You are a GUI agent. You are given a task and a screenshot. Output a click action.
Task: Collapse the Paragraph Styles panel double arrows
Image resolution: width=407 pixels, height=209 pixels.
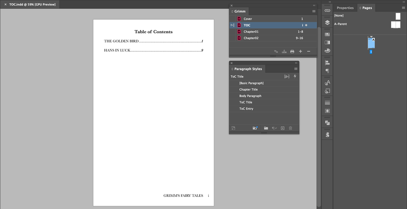click(x=296, y=63)
